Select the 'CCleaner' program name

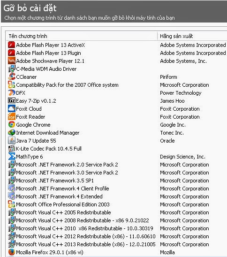(x=26, y=77)
